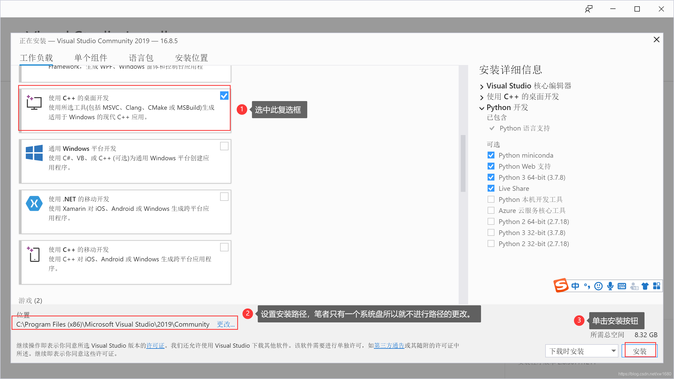Select the 使用 .NET 的移动开发 workload card
The image size is (674, 379).
click(x=125, y=212)
